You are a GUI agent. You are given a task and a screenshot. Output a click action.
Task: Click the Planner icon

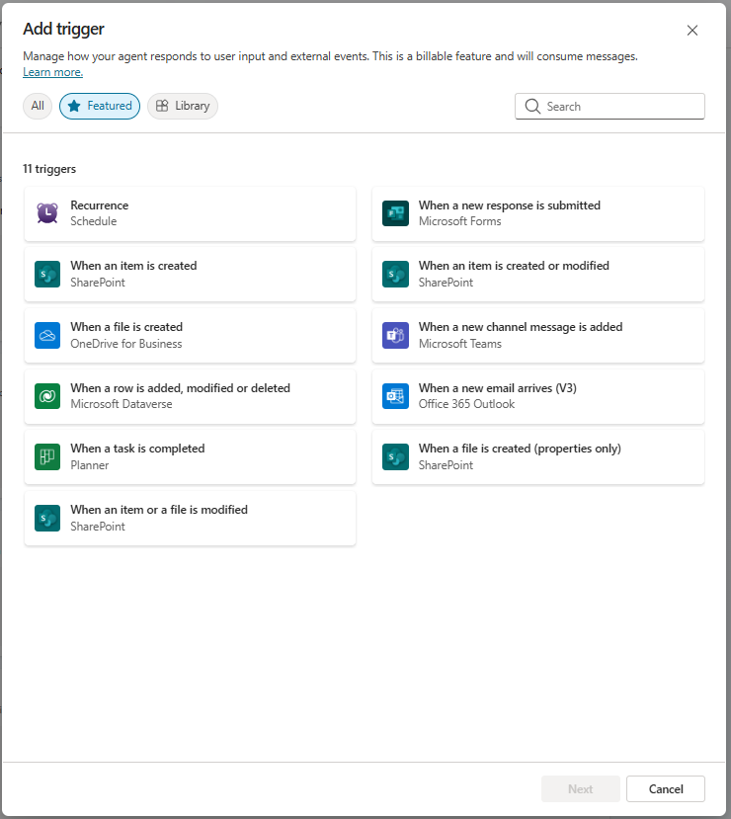click(x=47, y=457)
